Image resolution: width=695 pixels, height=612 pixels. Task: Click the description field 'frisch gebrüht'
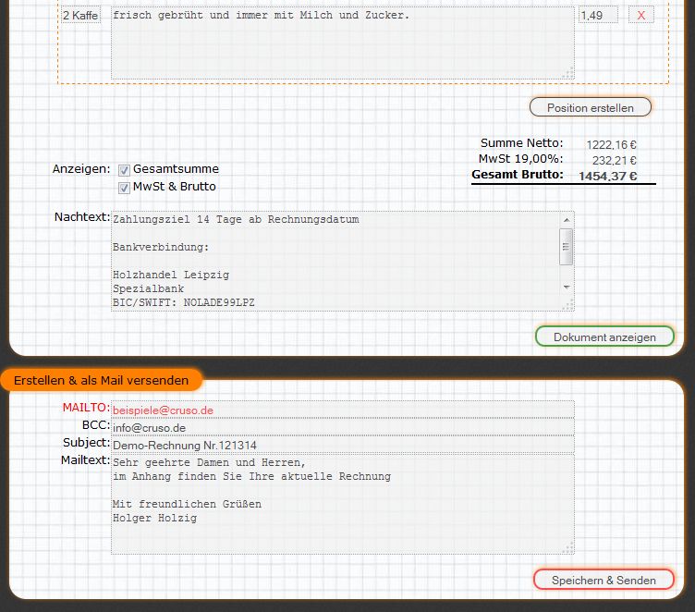(x=343, y=43)
